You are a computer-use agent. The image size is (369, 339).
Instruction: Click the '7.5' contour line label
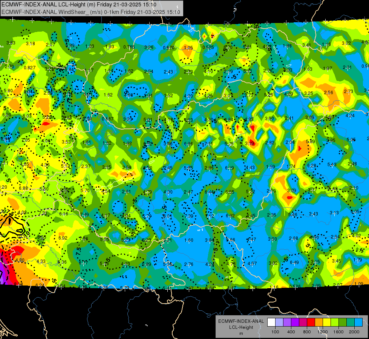(x=79, y=251)
